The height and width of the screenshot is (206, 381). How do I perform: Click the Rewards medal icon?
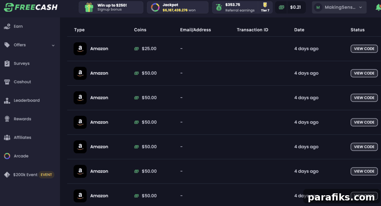pos(7,119)
